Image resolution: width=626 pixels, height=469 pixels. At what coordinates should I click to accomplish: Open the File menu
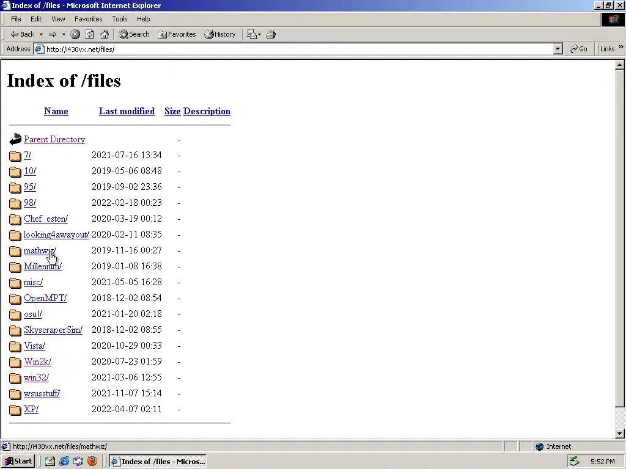coord(16,19)
